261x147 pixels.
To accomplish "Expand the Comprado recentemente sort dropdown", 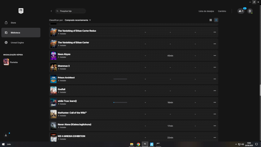I will (78, 20).
